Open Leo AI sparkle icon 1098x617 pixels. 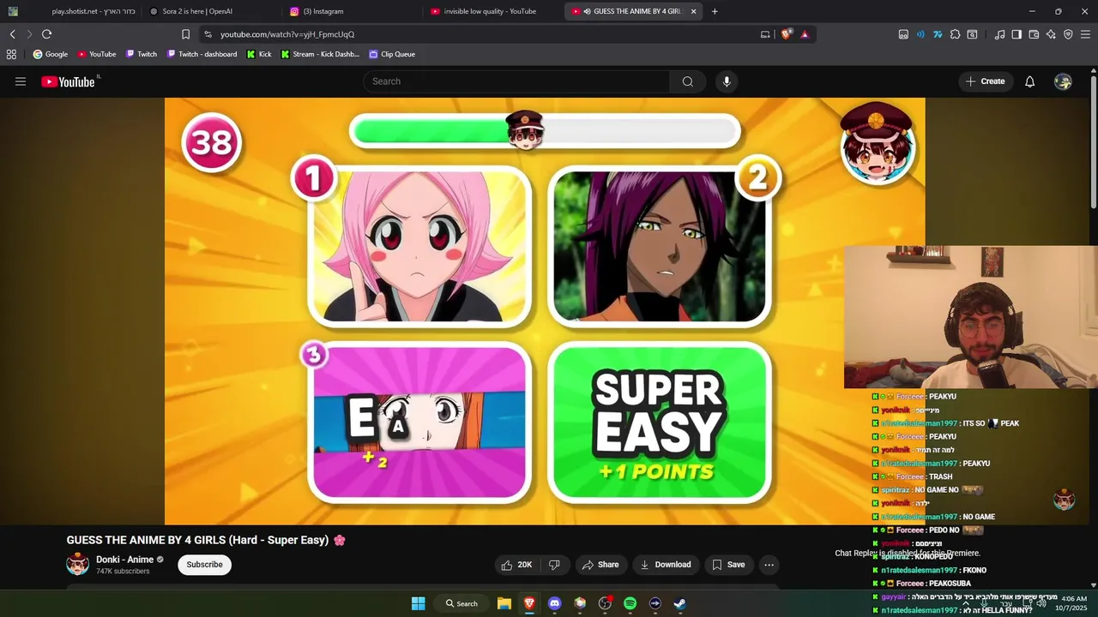1051,34
